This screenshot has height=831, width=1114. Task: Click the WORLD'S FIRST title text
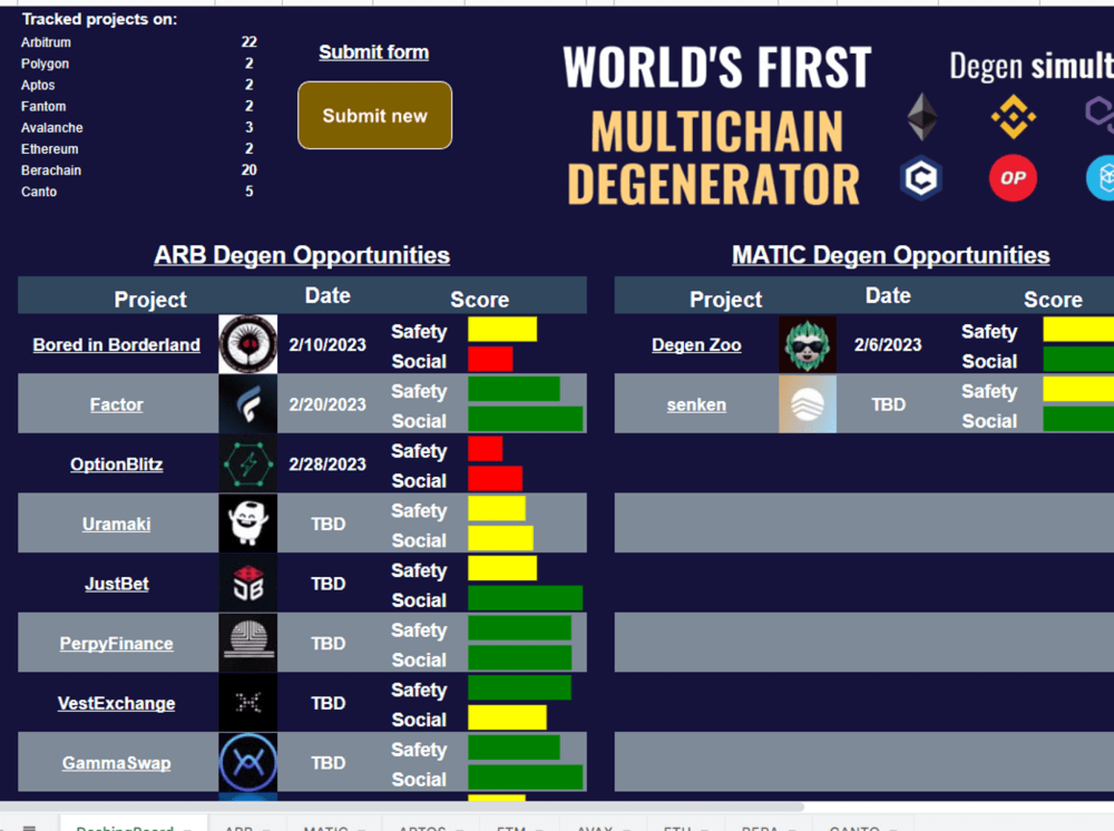(717, 67)
